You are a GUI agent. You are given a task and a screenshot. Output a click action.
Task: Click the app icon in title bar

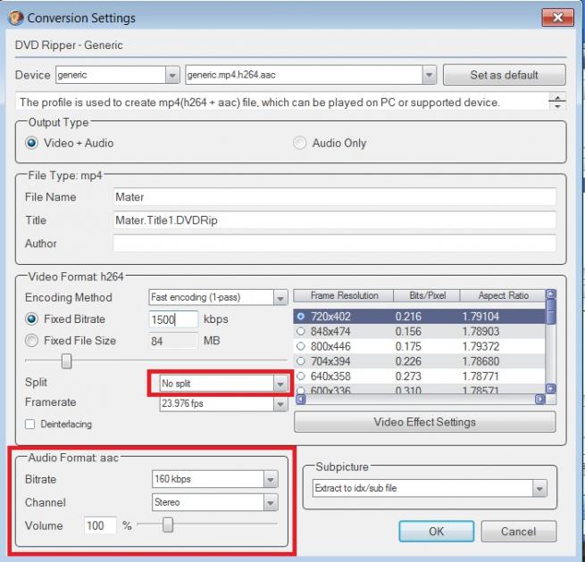click(x=15, y=18)
